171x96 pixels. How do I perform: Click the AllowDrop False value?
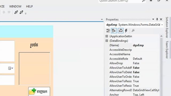(x=136, y=63)
